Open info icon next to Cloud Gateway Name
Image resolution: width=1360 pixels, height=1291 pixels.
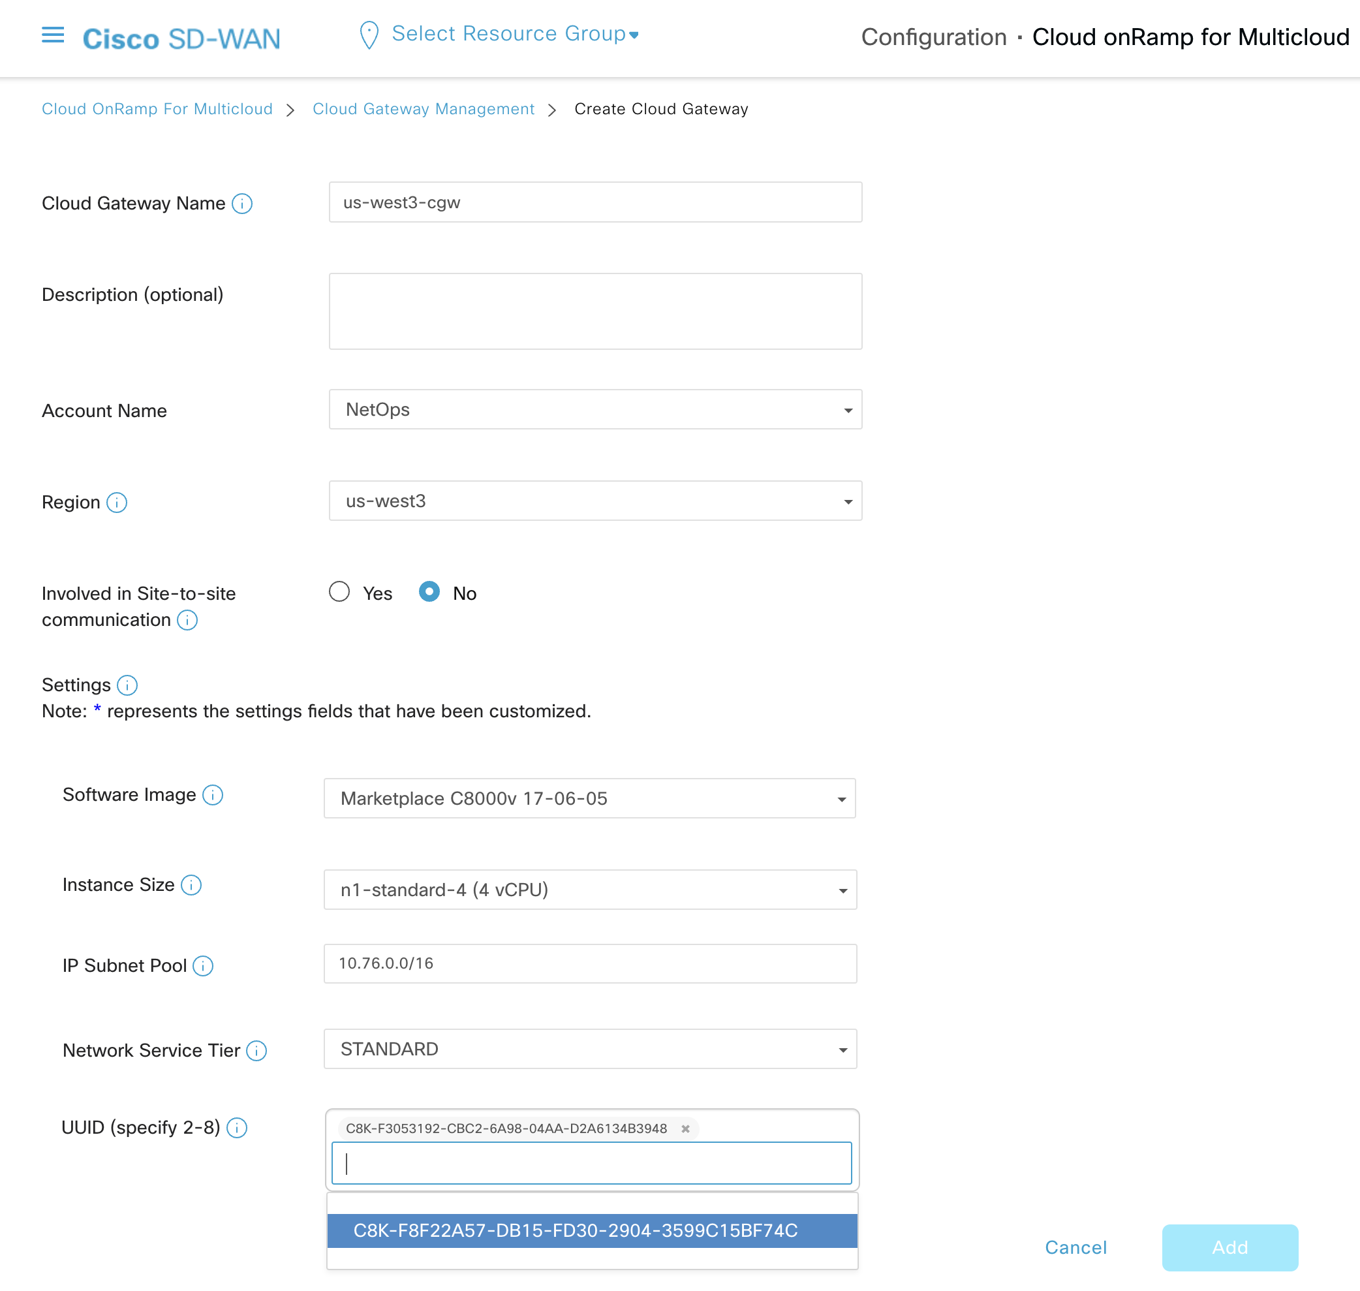click(x=242, y=204)
